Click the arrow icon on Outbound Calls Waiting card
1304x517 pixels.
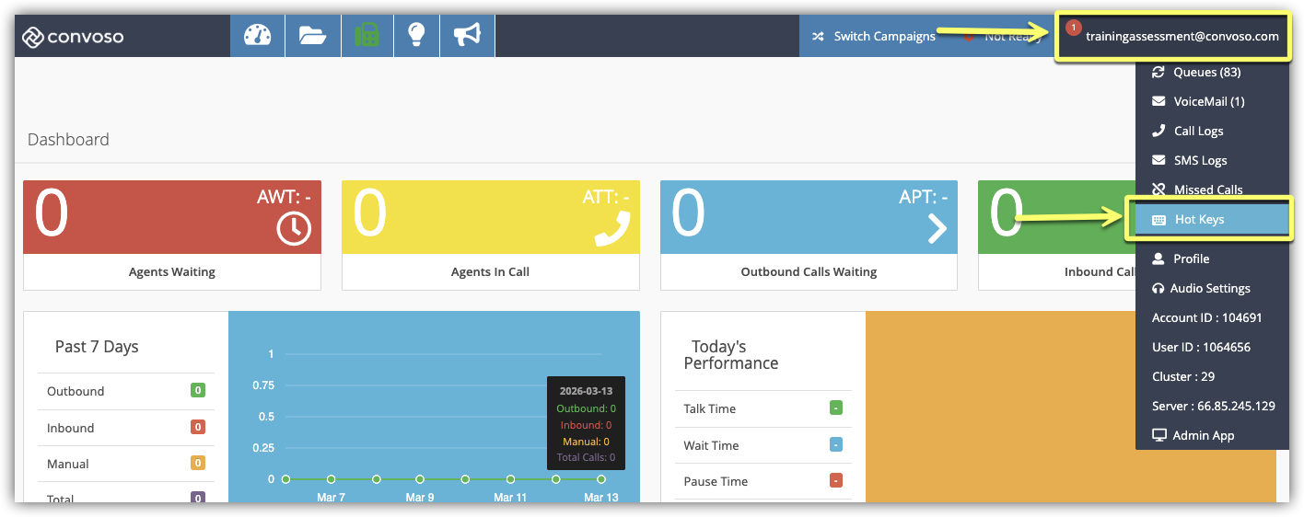coord(936,229)
